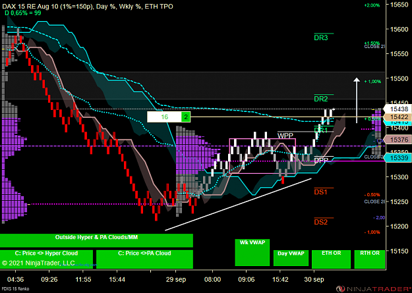Screen dimensions: 412x293
Task: Click the "- 0.50%" percentage level label
Action: click(x=372, y=195)
